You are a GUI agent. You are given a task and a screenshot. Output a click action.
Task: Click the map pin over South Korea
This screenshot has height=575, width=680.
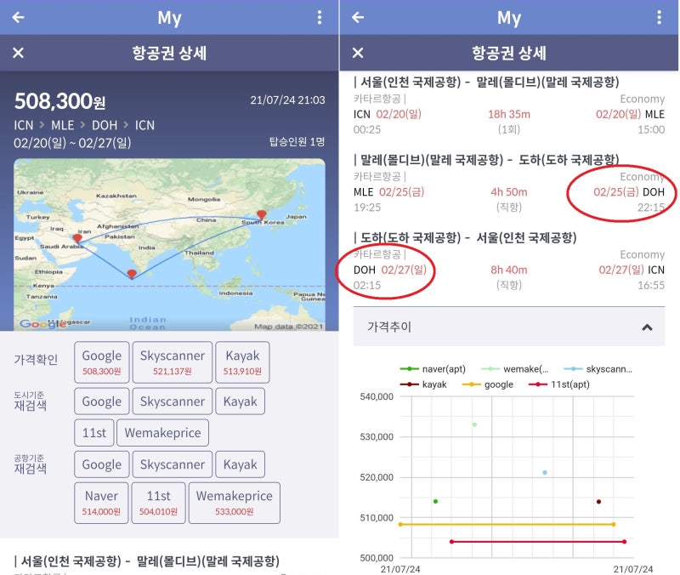(x=262, y=215)
